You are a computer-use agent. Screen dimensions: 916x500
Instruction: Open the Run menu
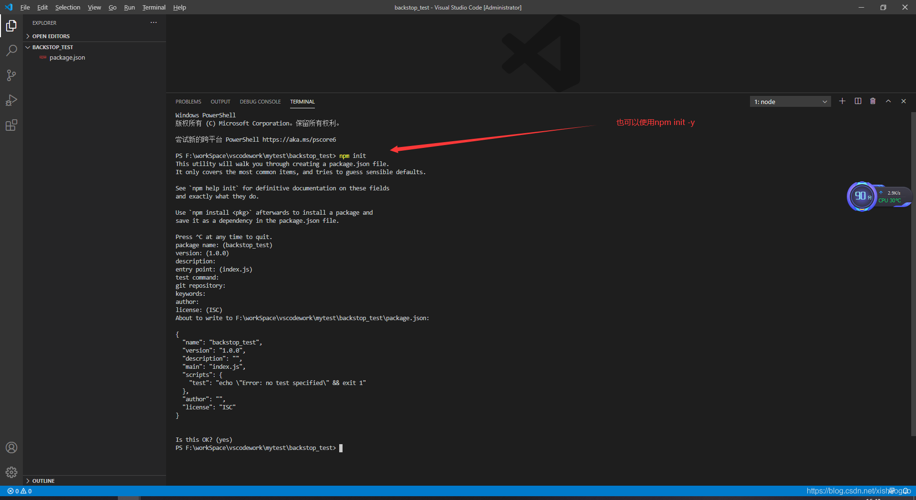pos(129,7)
